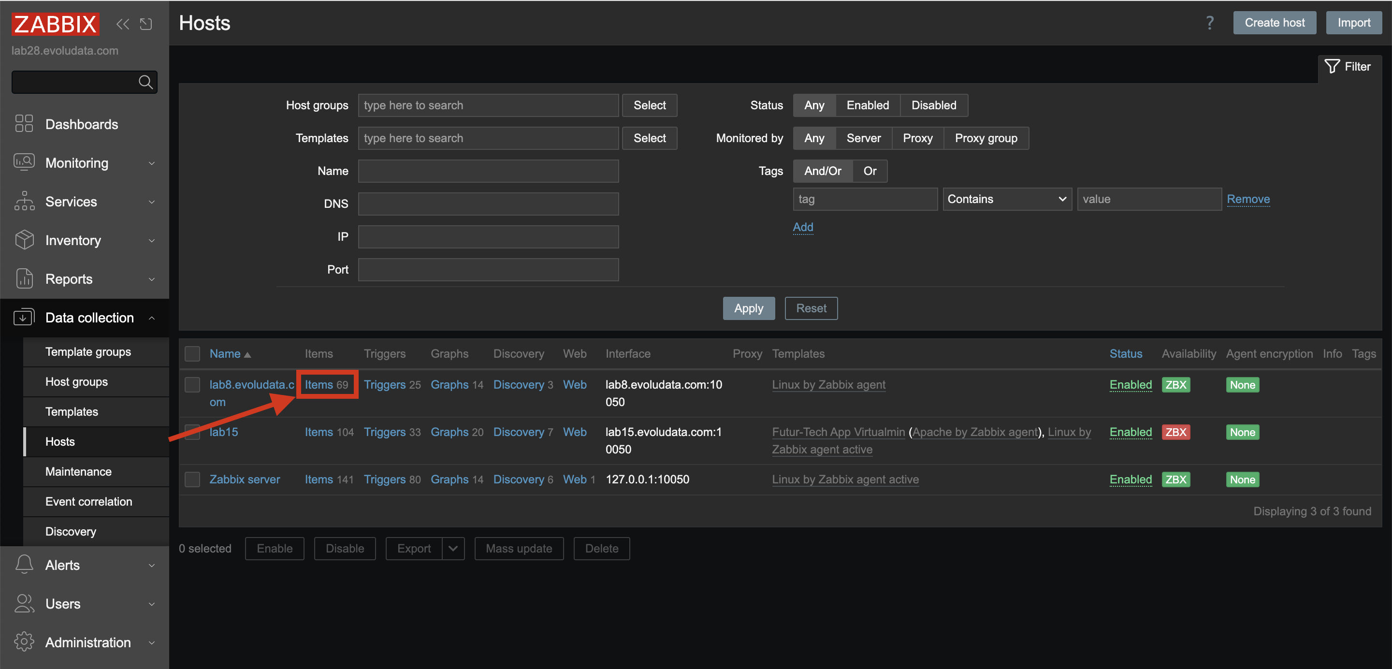Click the Inventory box icon
Screen dimensions: 1392x669
click(x=24, y=239)
